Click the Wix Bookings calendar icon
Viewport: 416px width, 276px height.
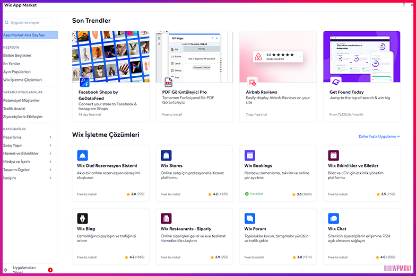pos(250,156)
